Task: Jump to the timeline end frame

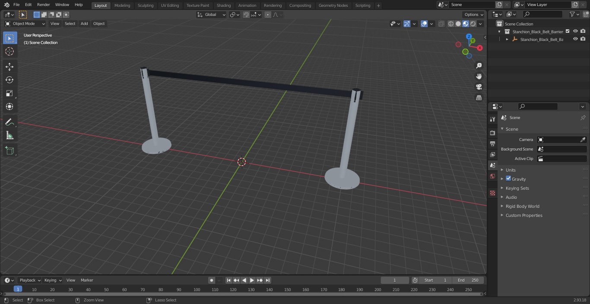Action: click(x=268, y=280)
